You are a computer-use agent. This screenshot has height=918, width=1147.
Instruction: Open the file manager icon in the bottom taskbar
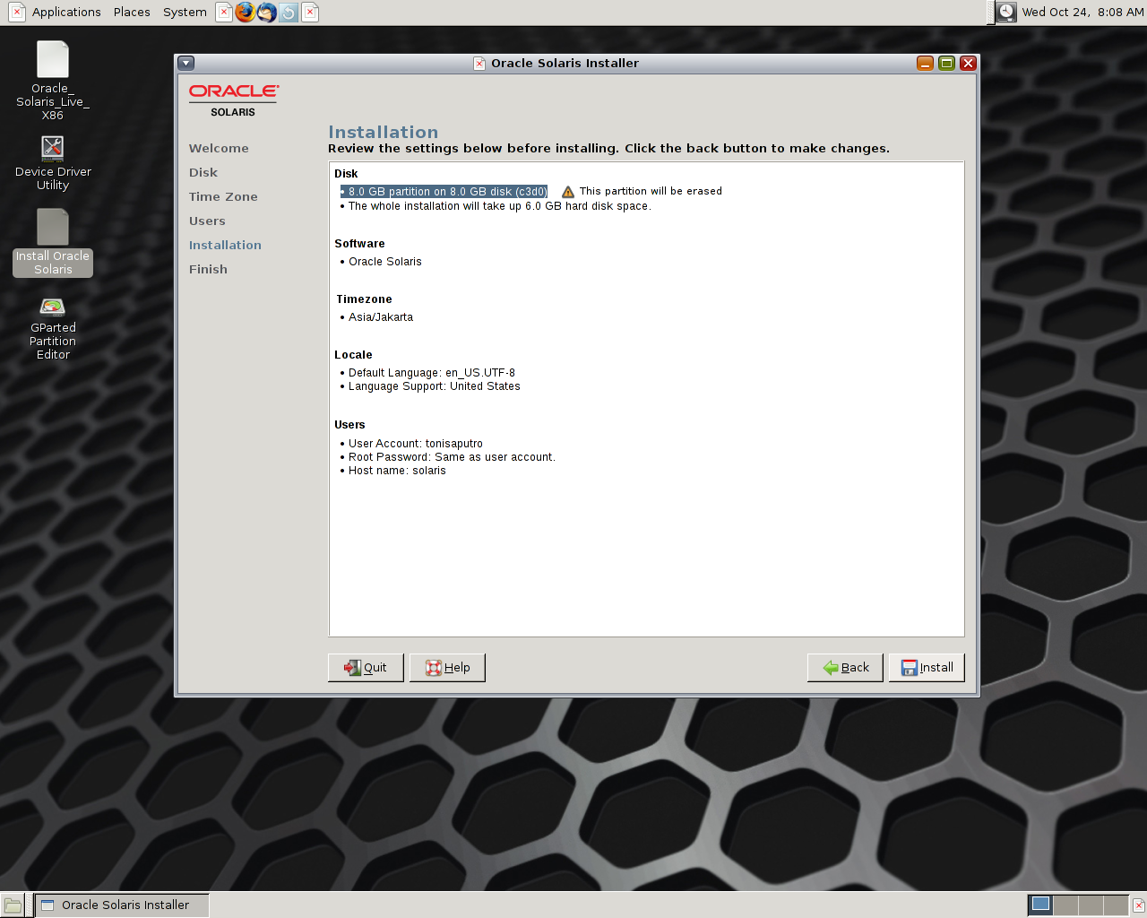[x=13, y=905]
